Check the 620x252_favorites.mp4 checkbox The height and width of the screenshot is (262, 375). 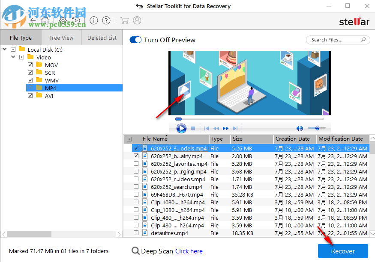(x=136, y=164)
